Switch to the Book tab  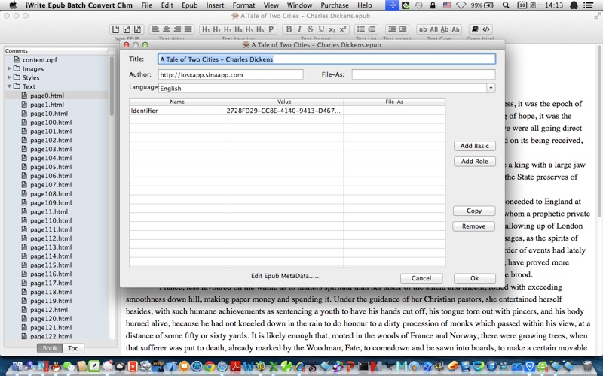(50, 348)
